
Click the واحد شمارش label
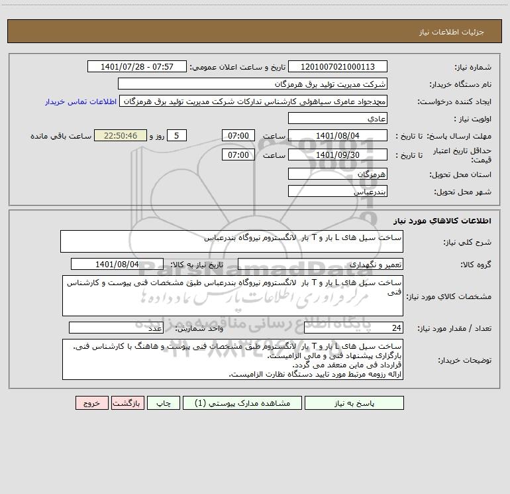(199, 329)
